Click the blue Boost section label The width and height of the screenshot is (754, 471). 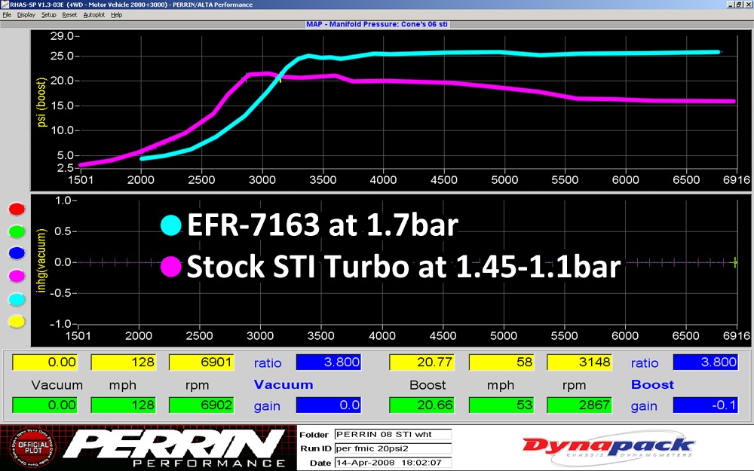point(652,384)
